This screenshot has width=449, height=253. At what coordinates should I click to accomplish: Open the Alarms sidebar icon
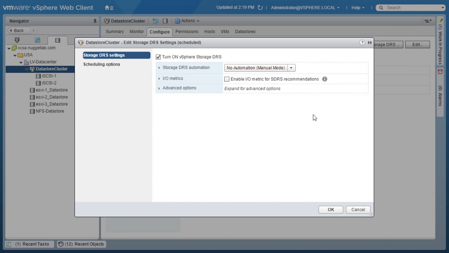[440, 71]
